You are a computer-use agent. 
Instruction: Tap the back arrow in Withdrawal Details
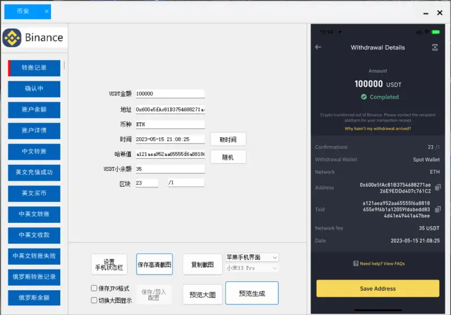[x=318, y=47]
